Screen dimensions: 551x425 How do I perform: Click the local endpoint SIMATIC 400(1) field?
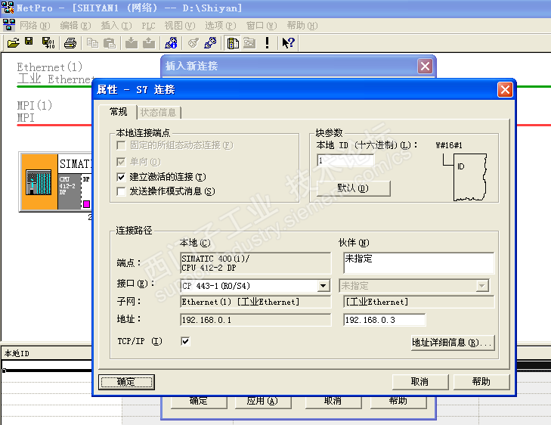[255, 263]
